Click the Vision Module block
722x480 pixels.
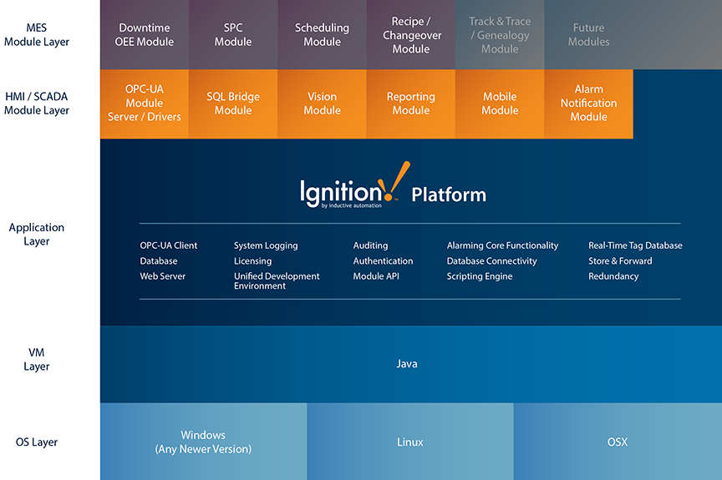point(322,104)
